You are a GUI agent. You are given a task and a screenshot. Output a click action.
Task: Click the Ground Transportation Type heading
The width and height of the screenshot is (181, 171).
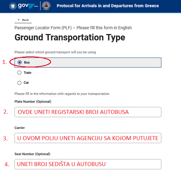(x=70, y=37)
